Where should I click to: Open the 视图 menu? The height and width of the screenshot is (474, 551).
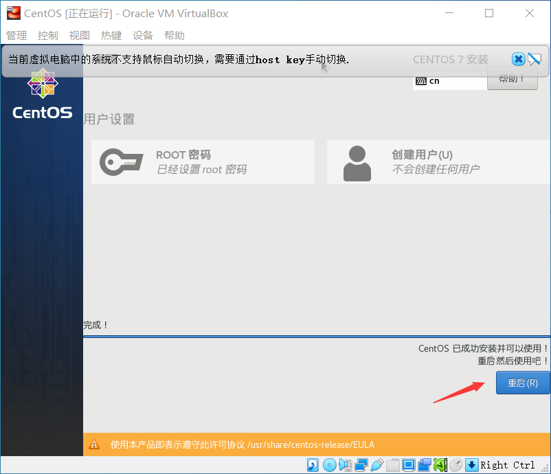pyautogui.click(x=80, y=36)
